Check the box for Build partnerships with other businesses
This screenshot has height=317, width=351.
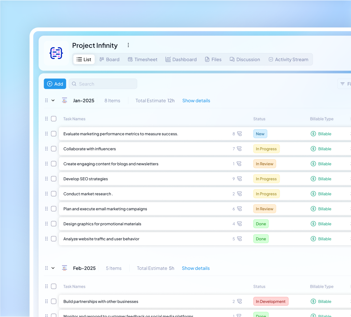point(54,301)
